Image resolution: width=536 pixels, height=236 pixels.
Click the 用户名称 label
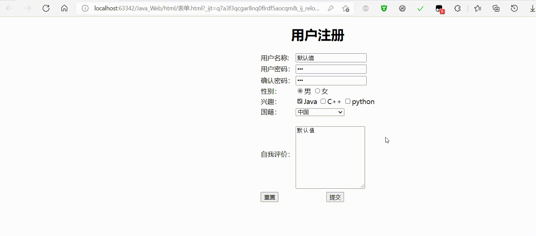tap(275, 58)
